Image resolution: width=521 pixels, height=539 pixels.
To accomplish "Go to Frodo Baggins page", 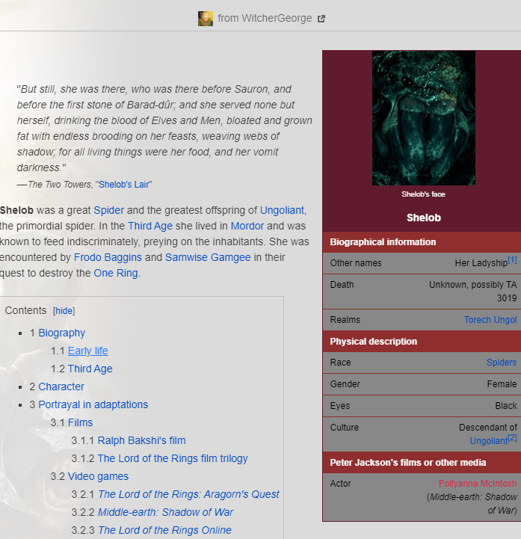I will [x=108, y=257].
